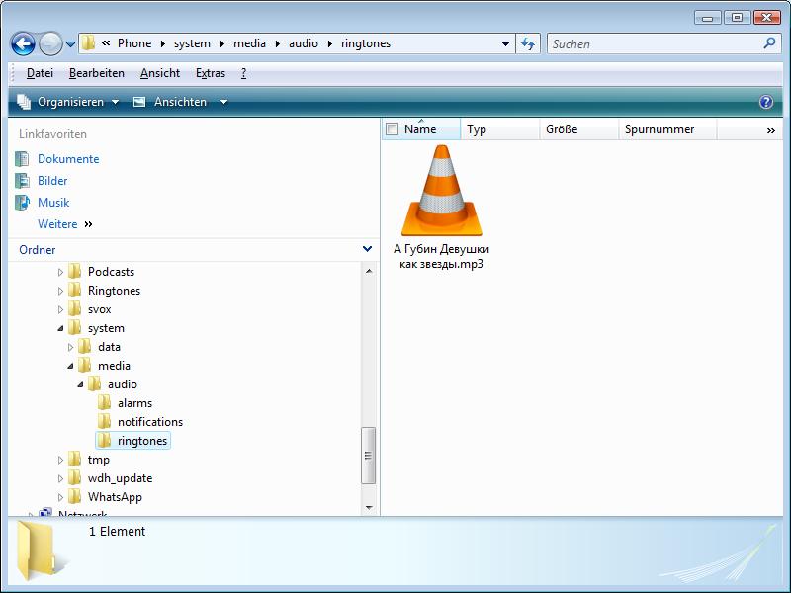The height and width of the screenshot is (593, 791).
Task: Select the ringtones folder in tree
Action: tap(141, 441)
